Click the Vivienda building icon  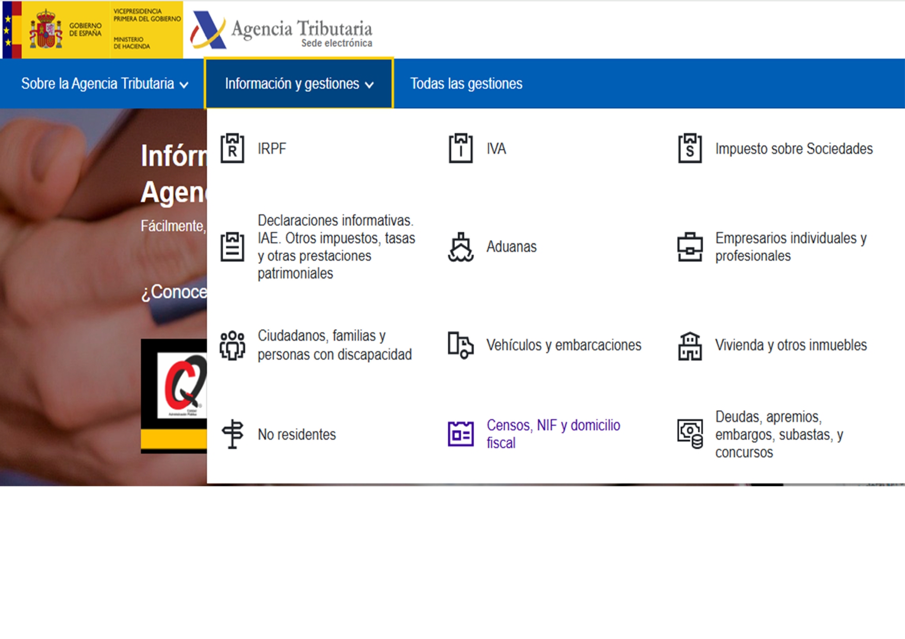pos(690,346)
